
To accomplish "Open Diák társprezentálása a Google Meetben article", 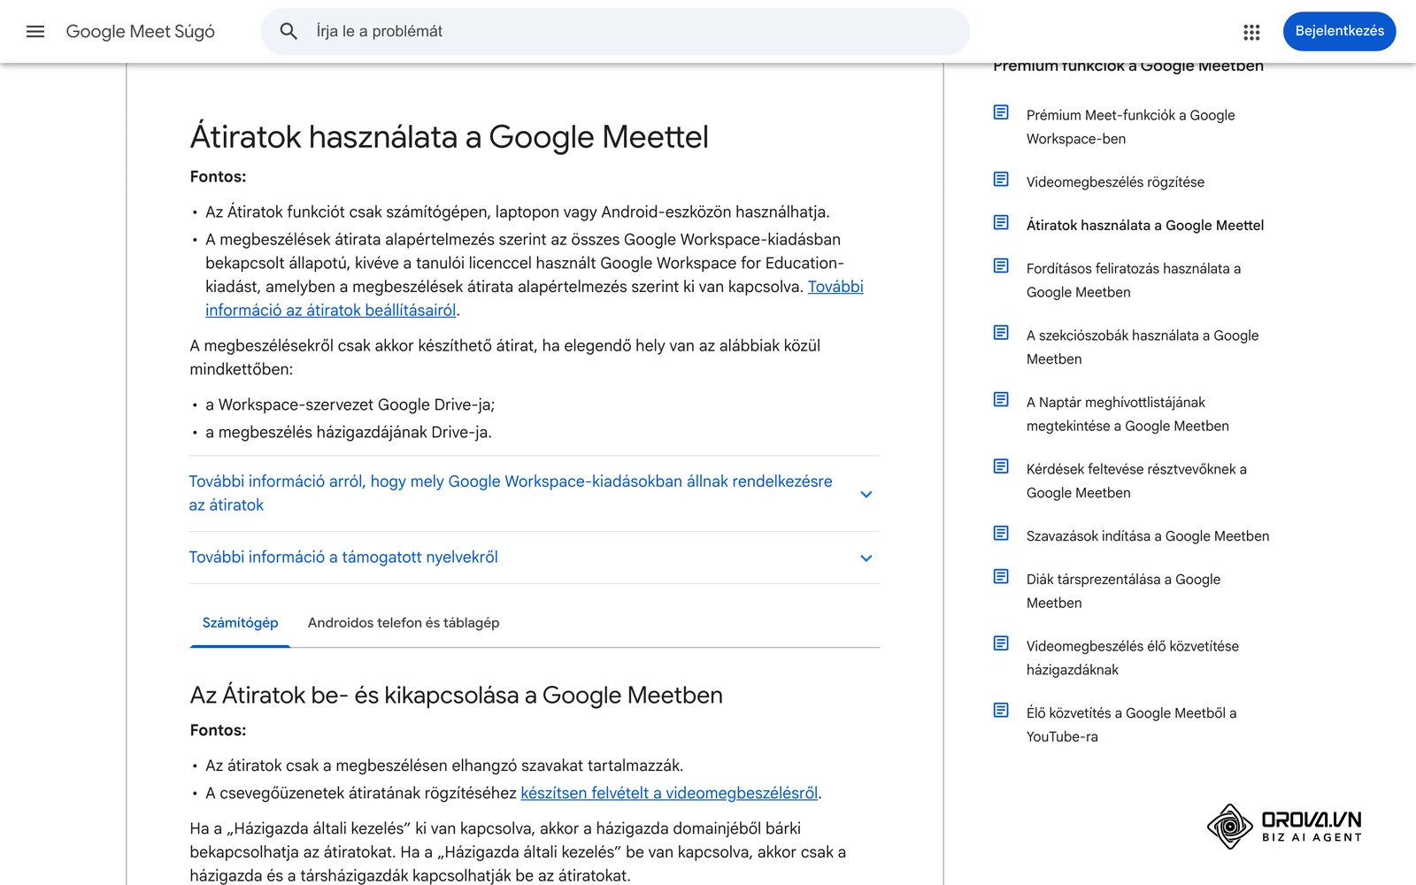I will (1123, 591).
